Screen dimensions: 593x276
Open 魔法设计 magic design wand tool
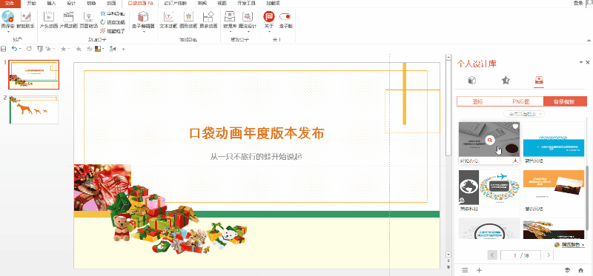point(248,21)
